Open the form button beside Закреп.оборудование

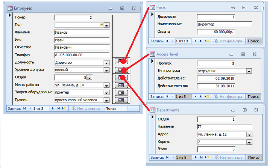[x=121, y=93]
